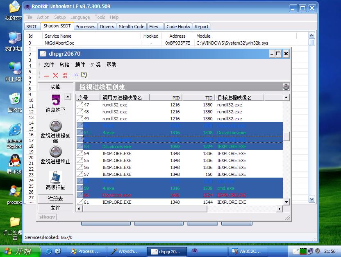The height and width of the screenshot is (257, 341).
Task: Select the 监视进线程创建 sidebar icon
Action: click(55, 126)
